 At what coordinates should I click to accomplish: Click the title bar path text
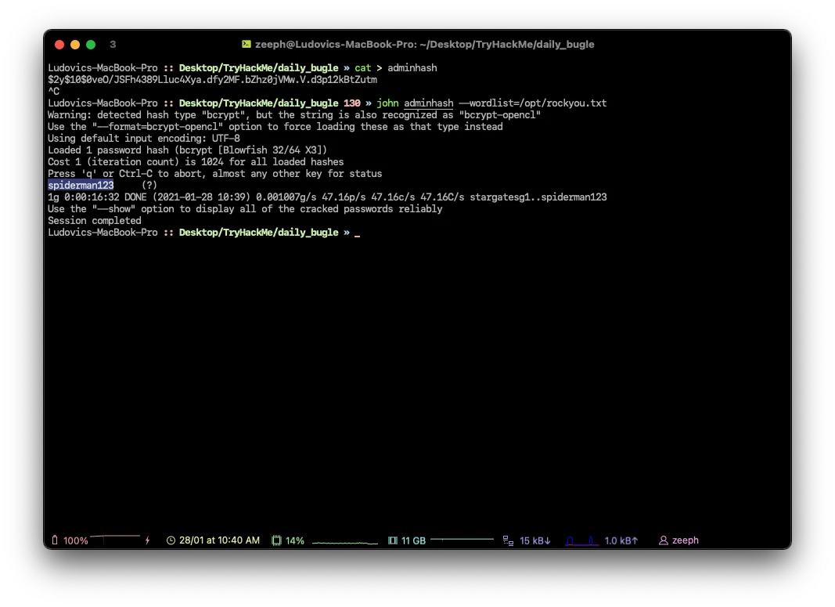coord(425,45)
